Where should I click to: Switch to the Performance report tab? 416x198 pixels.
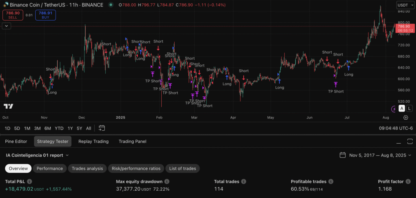[50, 168]
